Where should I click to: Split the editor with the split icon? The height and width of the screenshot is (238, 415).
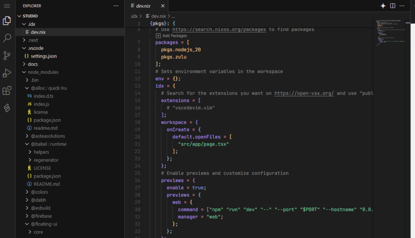(393, 6)
